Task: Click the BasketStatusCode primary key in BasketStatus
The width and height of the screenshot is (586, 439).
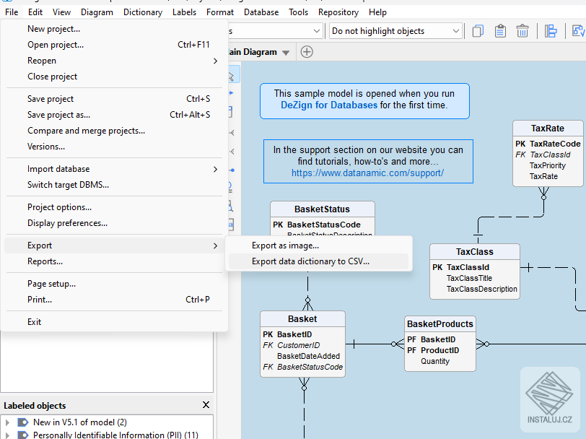Action: pyautogui.click(x=323, y=225)
